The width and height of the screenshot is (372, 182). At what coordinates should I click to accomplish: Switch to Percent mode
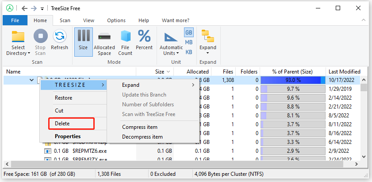[x=144, y=39]
